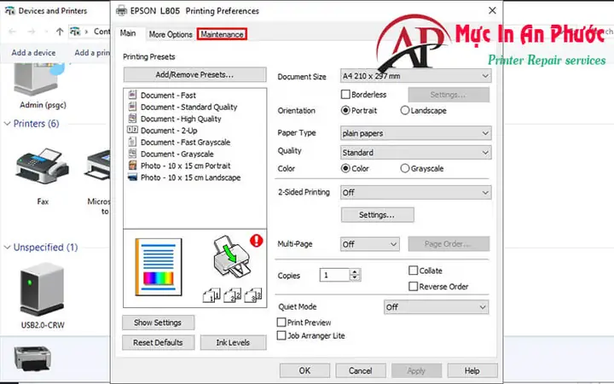614x384 pixels.
Task: Open the Maintenance tab
Action: 222,34
